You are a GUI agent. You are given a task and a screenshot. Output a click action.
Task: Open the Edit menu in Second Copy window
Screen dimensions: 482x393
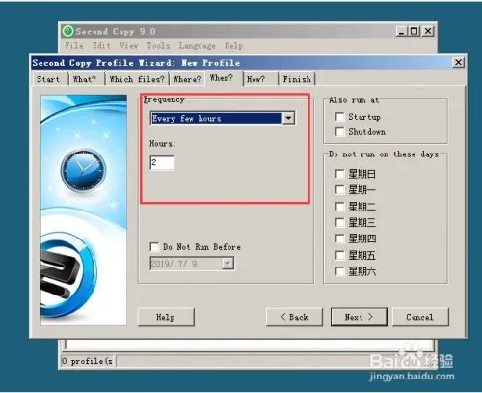[101, 46]
